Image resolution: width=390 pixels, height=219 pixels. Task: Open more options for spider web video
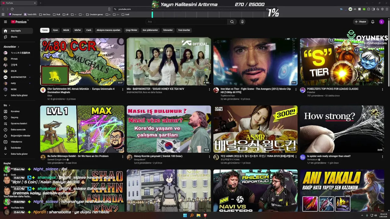pyautogui.click(x=382, y=157)
